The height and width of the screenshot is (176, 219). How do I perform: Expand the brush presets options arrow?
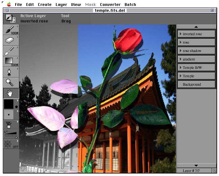(18, 122)
